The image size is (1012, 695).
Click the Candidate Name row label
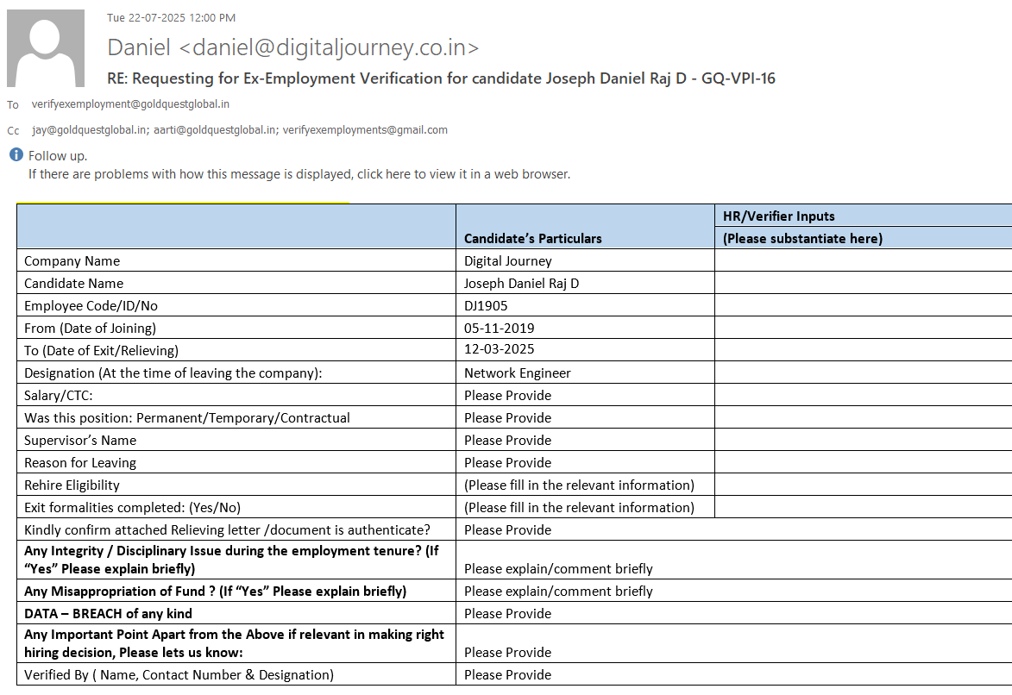pos(73,284)
